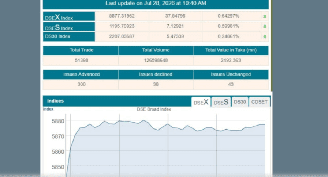The width and height of the screenshot is (328, 177).
Task: Click the Issues declined header
Action: coord(156,74)
